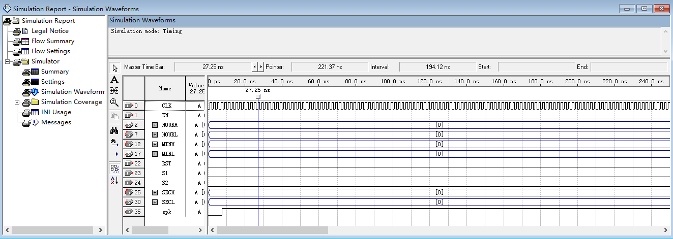Step master time bar forward
The height and width of the screenshot is (239, 673).
(x=261, y=66)
